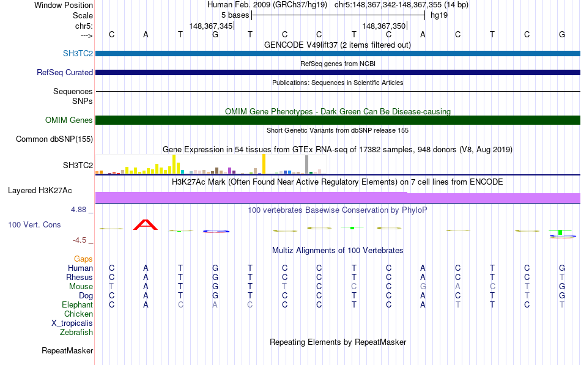581x365 pixels.
Task: Click the Publications Sequences track line
Action: [x=338, y=91]
